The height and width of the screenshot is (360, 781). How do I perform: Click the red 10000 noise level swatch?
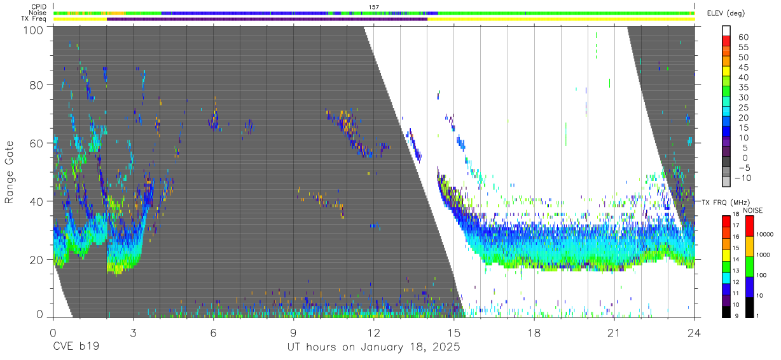[x=749, y=225]
